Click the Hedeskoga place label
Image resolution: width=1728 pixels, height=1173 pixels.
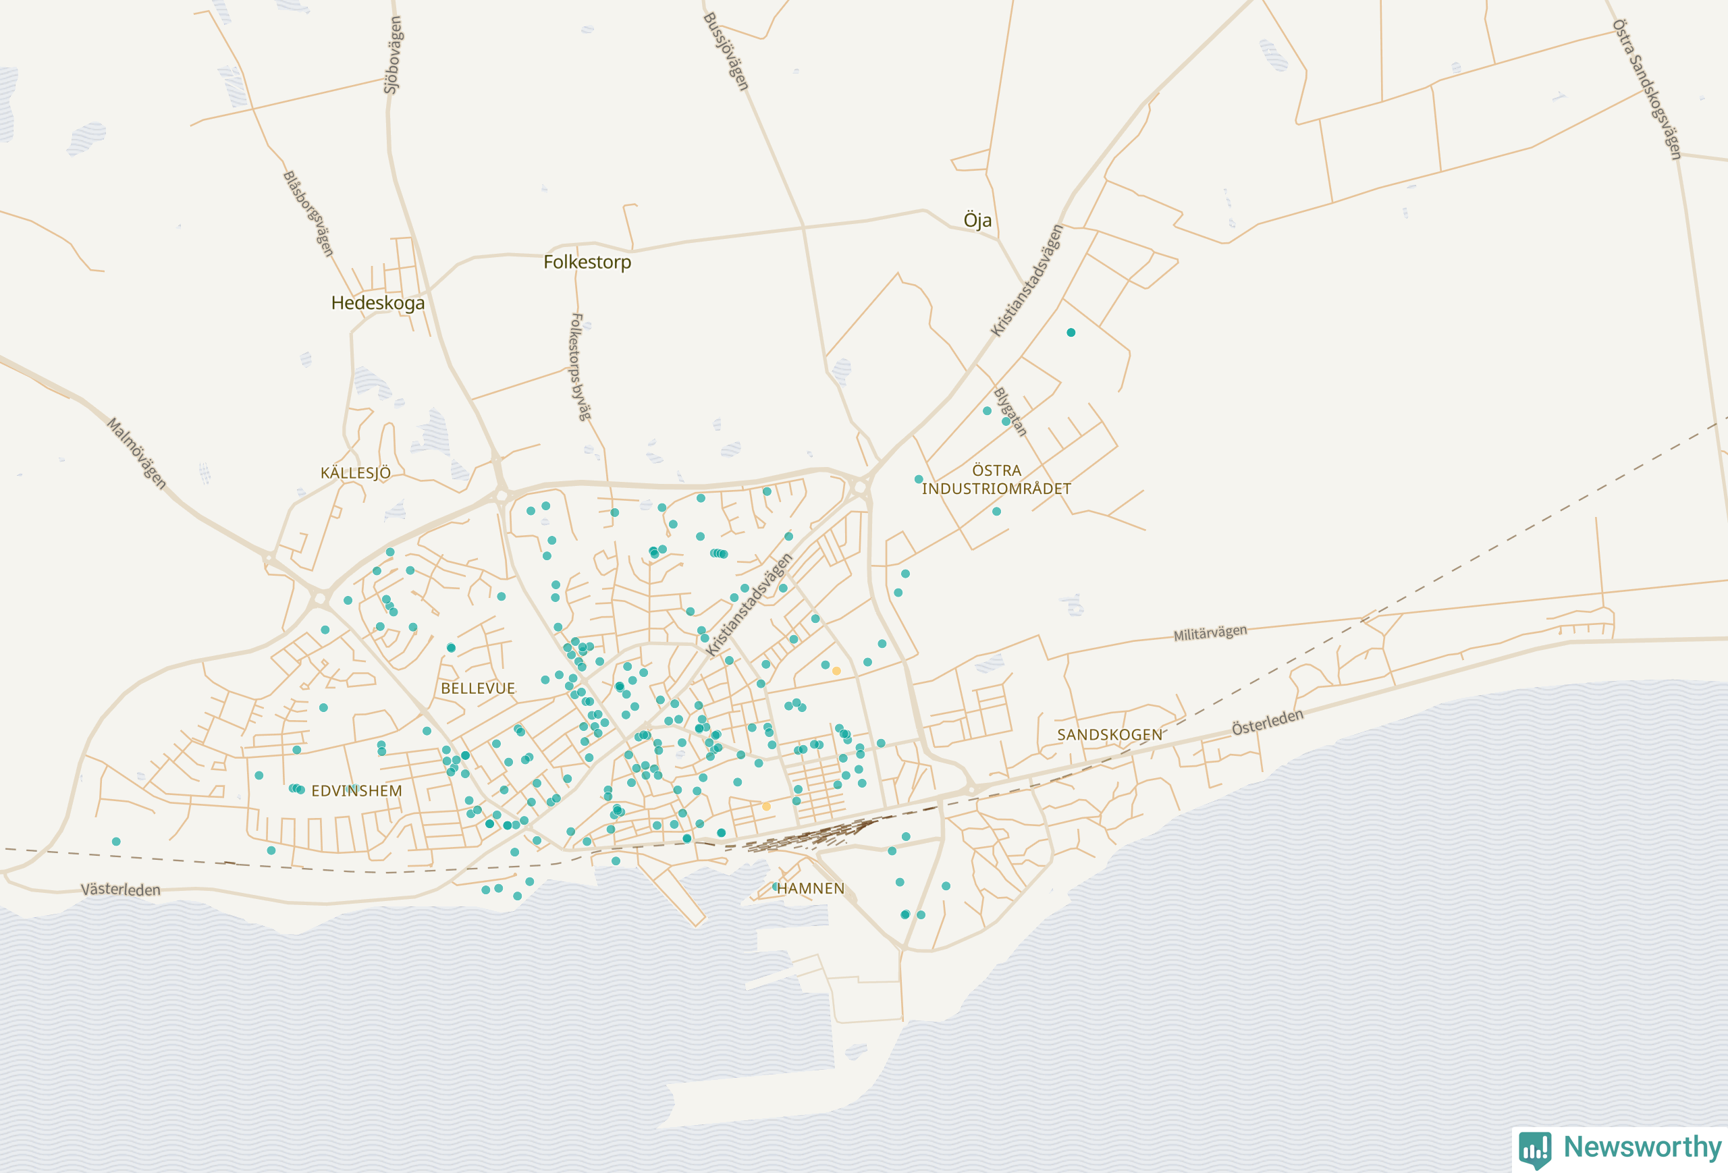[378, 302]
